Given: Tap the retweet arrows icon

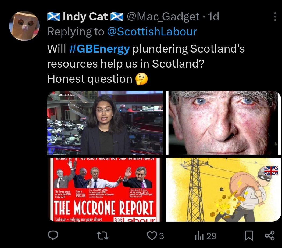Looking at the screenshot, I should [x=102, y=236].
